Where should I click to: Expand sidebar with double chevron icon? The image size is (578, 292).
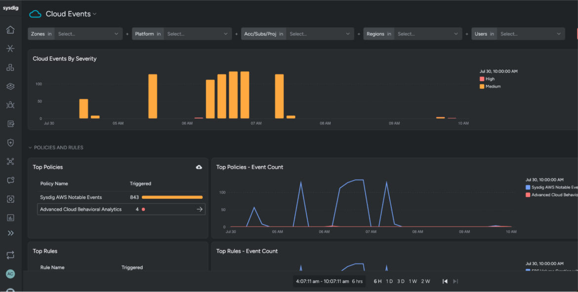point(10,233)
